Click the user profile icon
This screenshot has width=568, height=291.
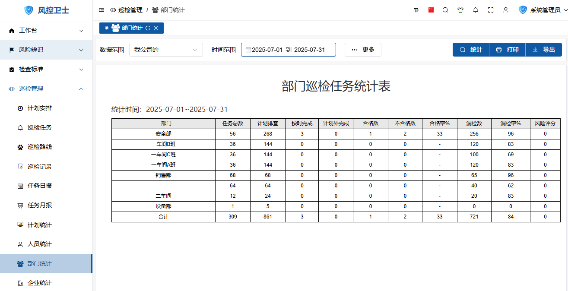506,10
